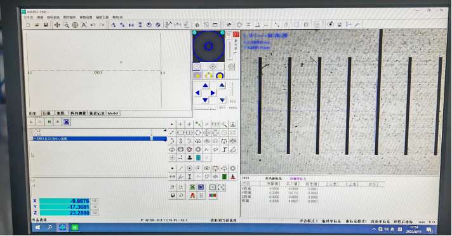
Task: Click the save floppy icon in top toolbar
Action: [x=46, y=25]
